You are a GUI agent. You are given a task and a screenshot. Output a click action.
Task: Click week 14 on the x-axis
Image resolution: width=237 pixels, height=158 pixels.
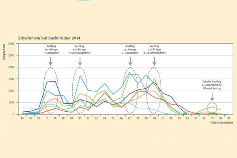[x=22, y=118]
